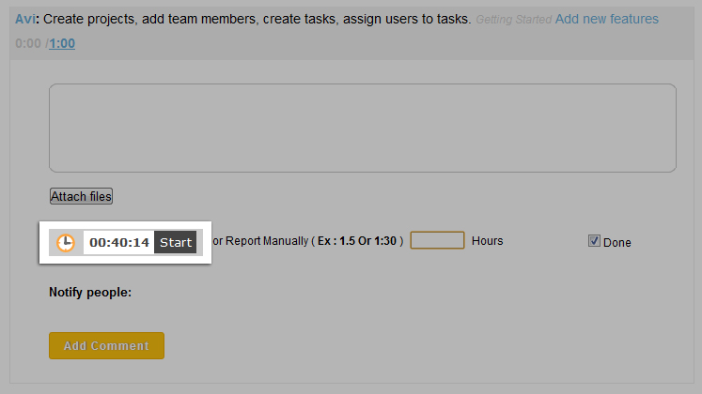The image size is (702, 394).
Task: Click the Hours label beside input
Action: pyautogui.click(x=487, y=241)
